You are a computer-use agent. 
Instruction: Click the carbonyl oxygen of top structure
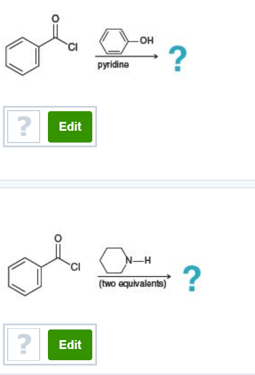[x=55, y=19]
